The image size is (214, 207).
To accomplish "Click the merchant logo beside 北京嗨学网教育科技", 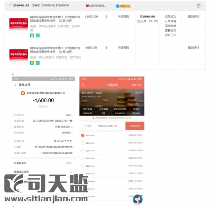I will pyautogui.click(x=23, y=93).
